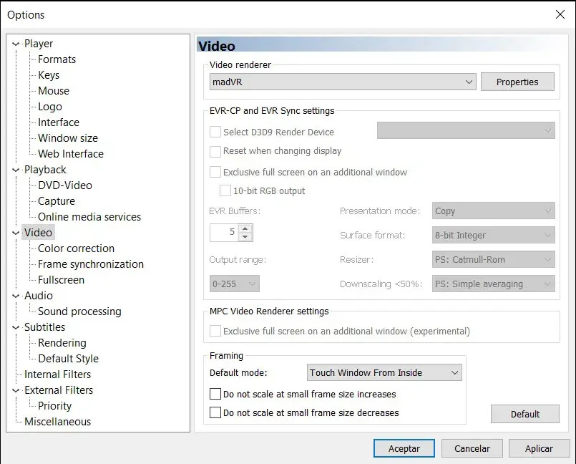The width and height of the screenshot is (576, 464).
Task: Select Web Interface under Player
Action: [70, 154]
